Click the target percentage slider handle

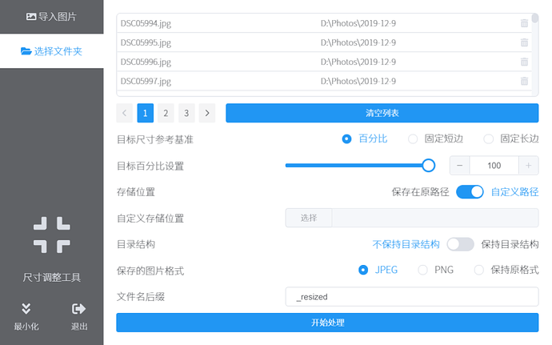428,165
